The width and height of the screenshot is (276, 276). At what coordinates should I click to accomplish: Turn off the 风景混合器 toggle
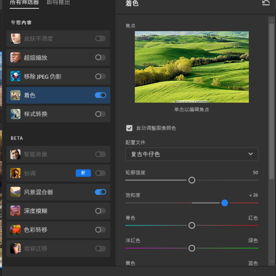(101, 192)
